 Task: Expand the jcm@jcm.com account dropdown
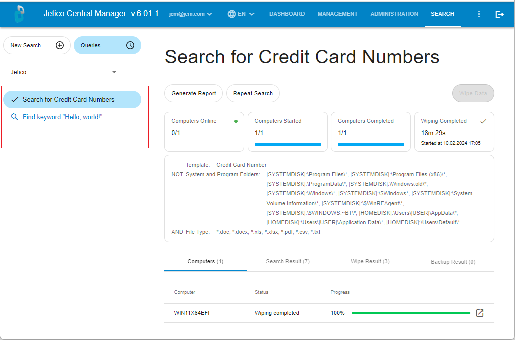click(x=191, y=14)
